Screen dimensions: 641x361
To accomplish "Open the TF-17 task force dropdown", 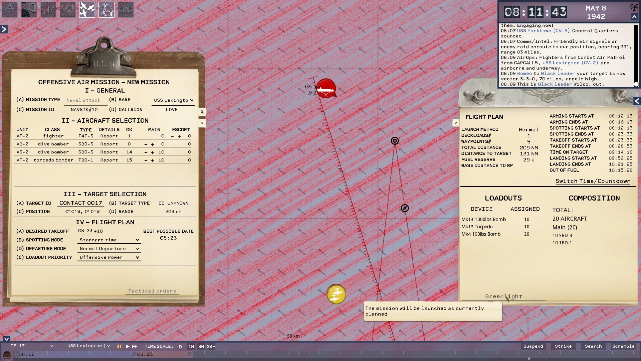I will [x=32, y=346].
